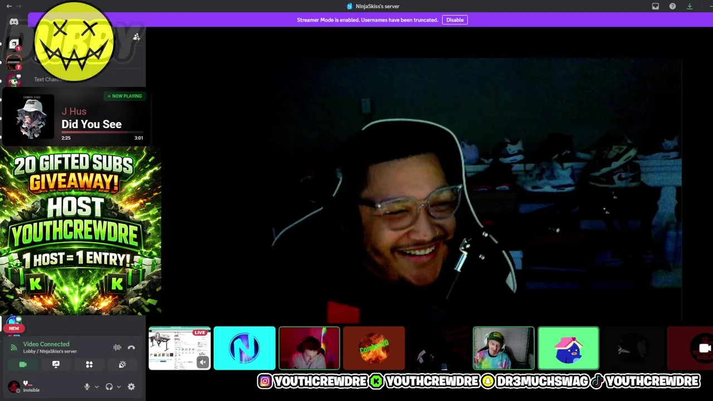Open the soundboard button

pyautogui.click(x=123, y=364)
